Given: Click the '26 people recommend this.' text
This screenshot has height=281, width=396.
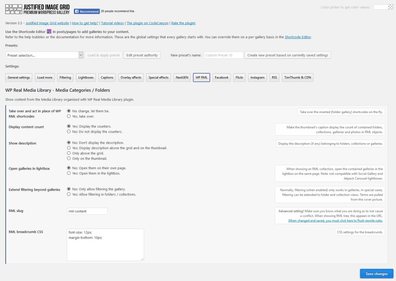Looking at the screenshot, I should (117, 11).
